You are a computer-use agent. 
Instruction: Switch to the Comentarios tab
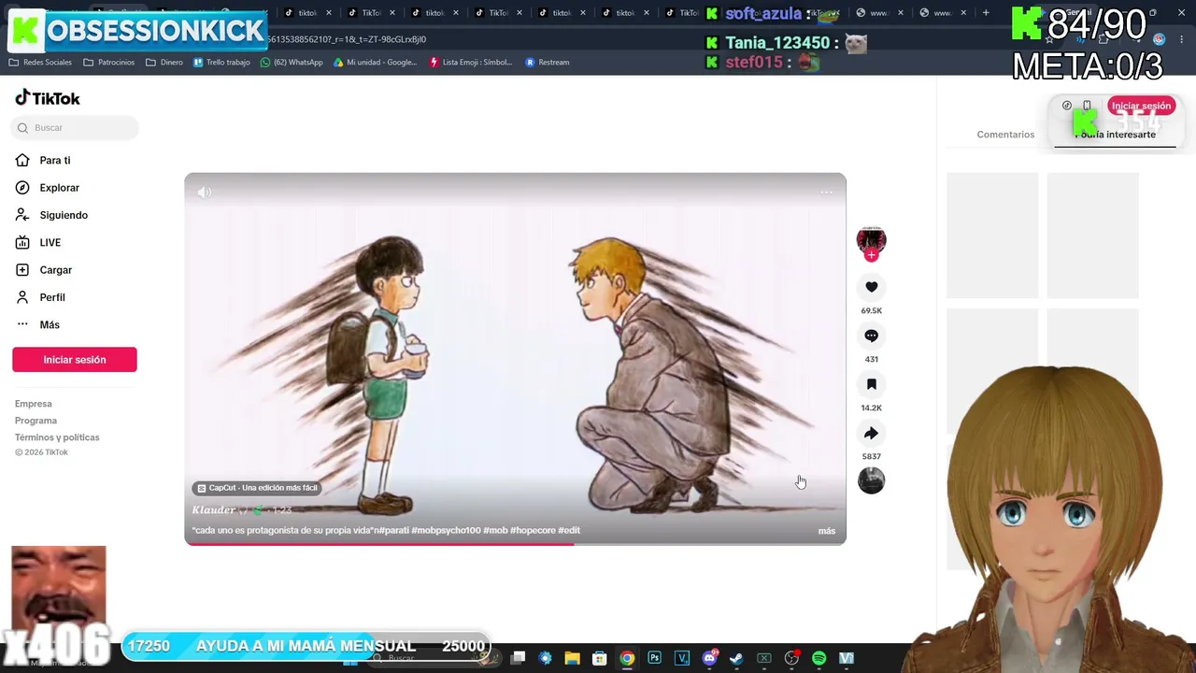point(1005,135)
